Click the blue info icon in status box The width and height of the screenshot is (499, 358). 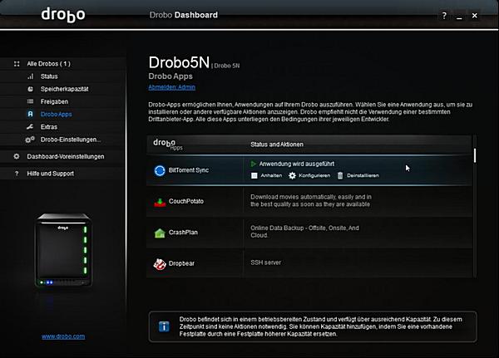tap(164, 326)
